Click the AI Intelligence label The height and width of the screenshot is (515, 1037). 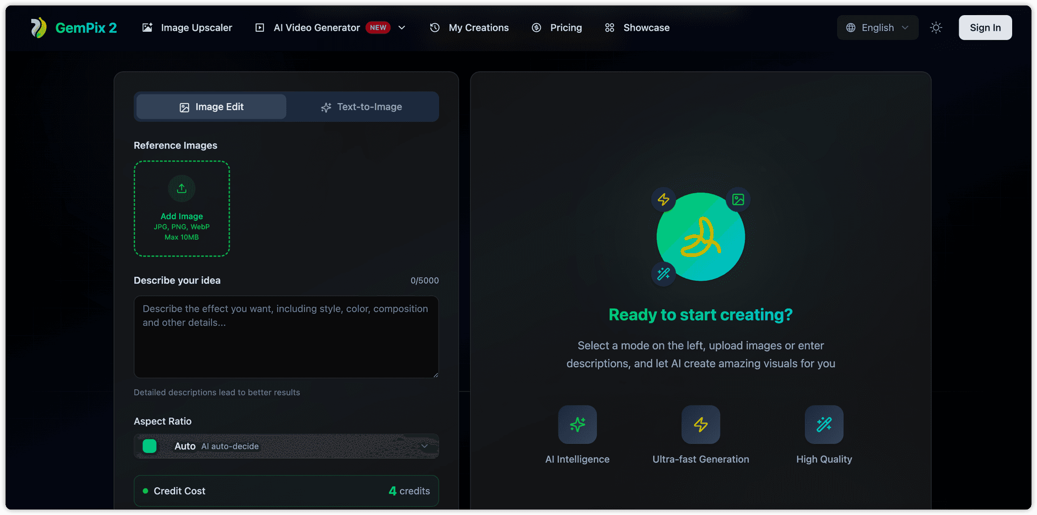pos(577,459)
